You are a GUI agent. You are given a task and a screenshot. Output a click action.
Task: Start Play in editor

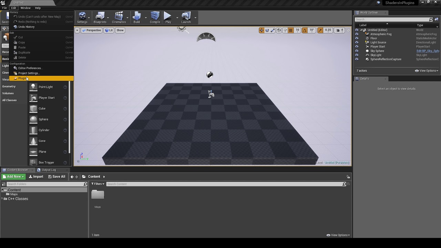[168, 18]
